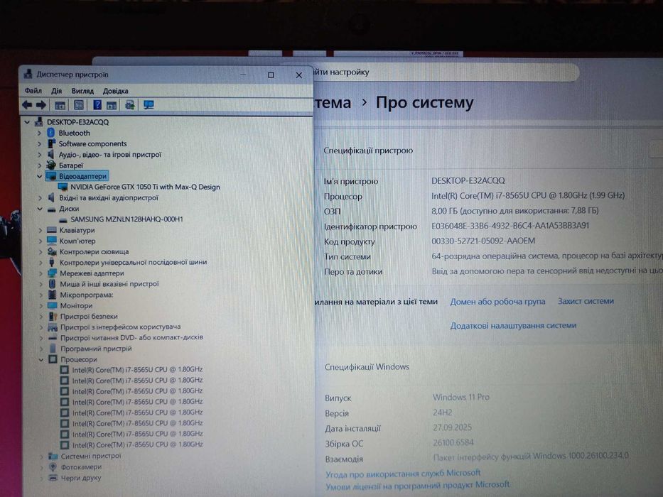
Task: Expand the Контролери сховища category
Action: [x=41, y=252]
